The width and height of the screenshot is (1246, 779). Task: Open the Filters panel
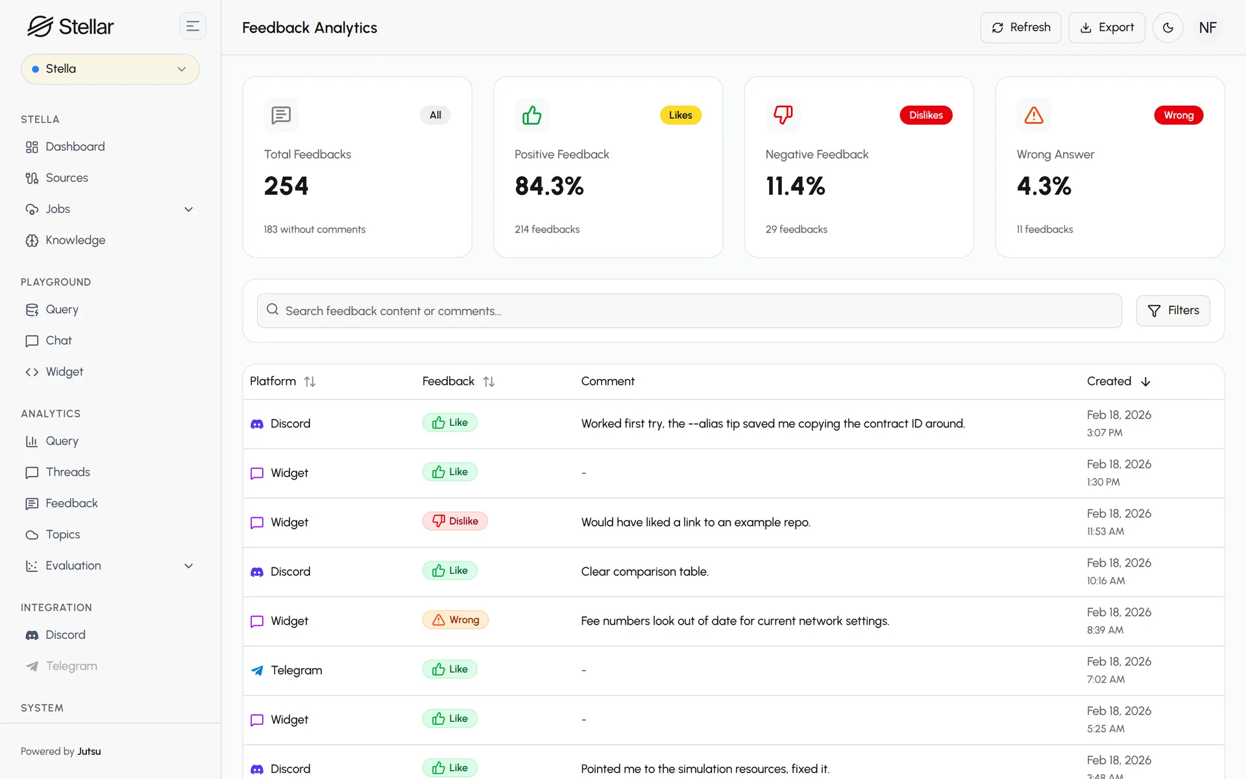[x=1173, y=311]
